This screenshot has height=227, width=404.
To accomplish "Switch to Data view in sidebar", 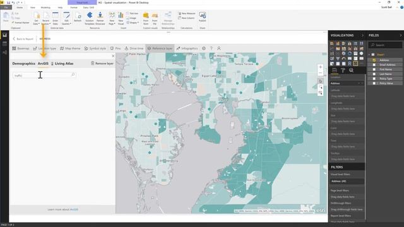I will click(4, 44).
